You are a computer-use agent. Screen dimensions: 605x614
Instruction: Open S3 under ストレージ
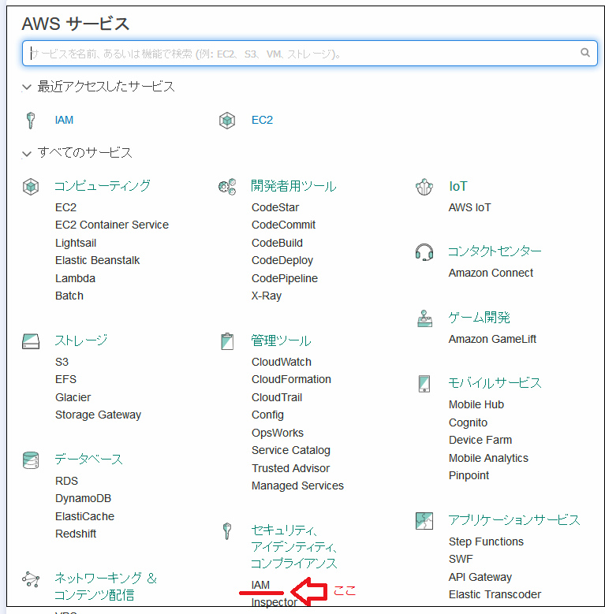click(62, 362)
